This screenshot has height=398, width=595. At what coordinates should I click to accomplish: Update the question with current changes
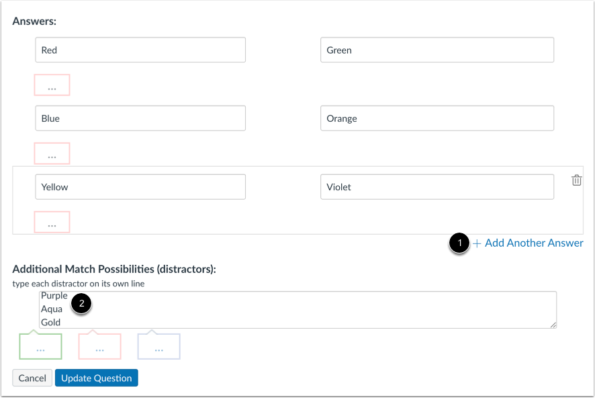pyautogui.click(x=96, y=378)
